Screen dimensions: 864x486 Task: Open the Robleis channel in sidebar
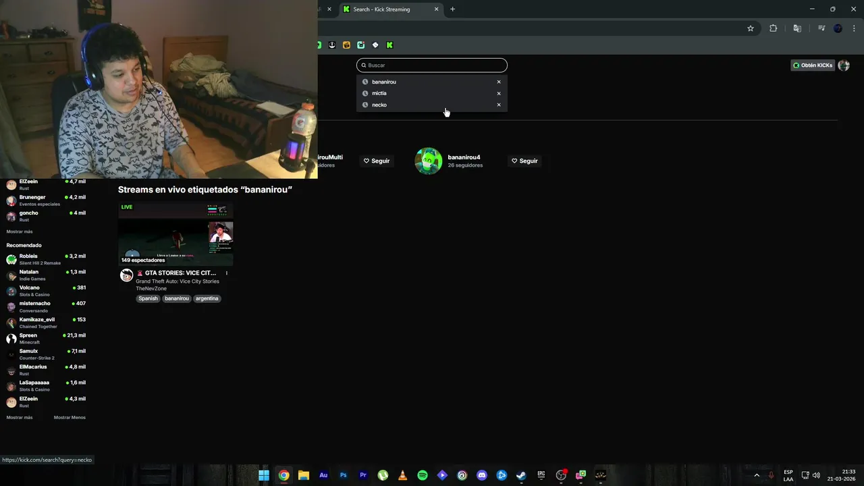click(x=46, y=260)
